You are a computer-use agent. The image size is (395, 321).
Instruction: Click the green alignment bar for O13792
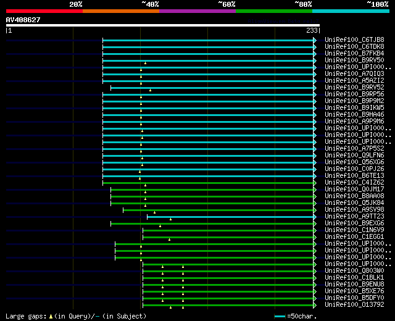(228, 306)
